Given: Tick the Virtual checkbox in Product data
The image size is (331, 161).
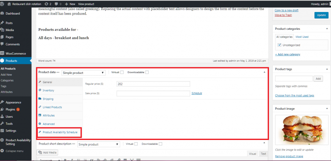Looking at the screenshot, I should (122, 72).
